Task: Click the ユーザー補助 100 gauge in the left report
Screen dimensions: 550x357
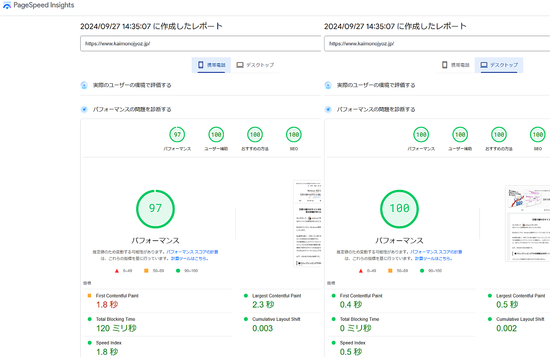Action: pyautogui.click(x=216, y=135)
